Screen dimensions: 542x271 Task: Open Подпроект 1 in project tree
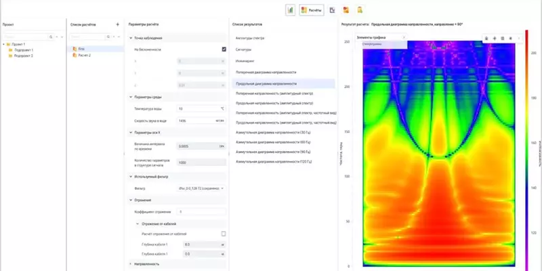(24, 50)
